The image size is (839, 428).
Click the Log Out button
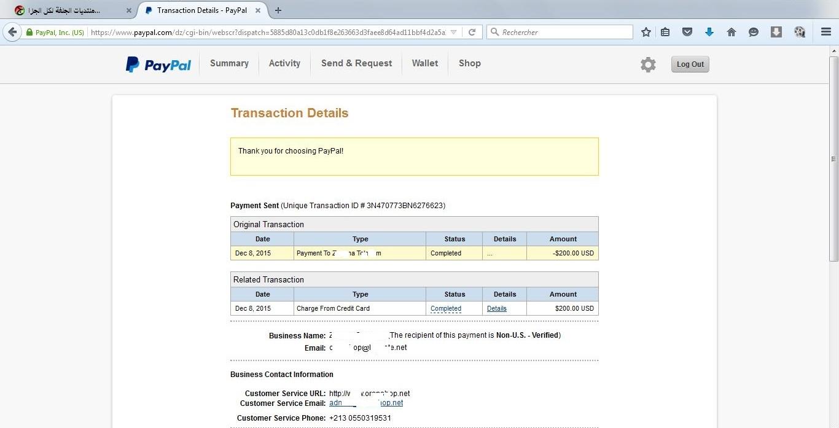pos(690,64)
